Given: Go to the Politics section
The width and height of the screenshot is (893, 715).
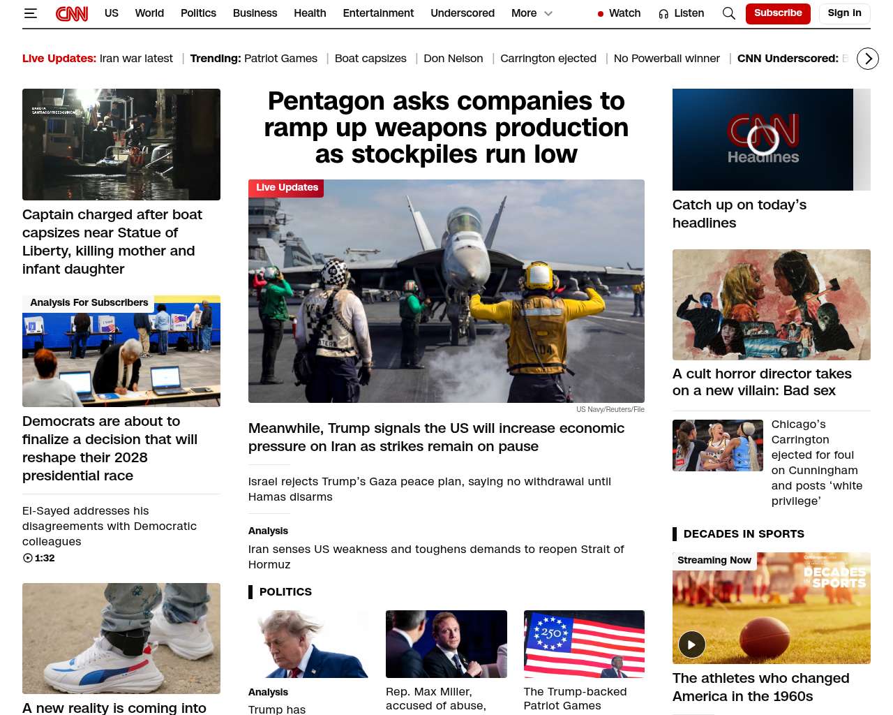Looking at the screenshot, I should pos(198,13).
